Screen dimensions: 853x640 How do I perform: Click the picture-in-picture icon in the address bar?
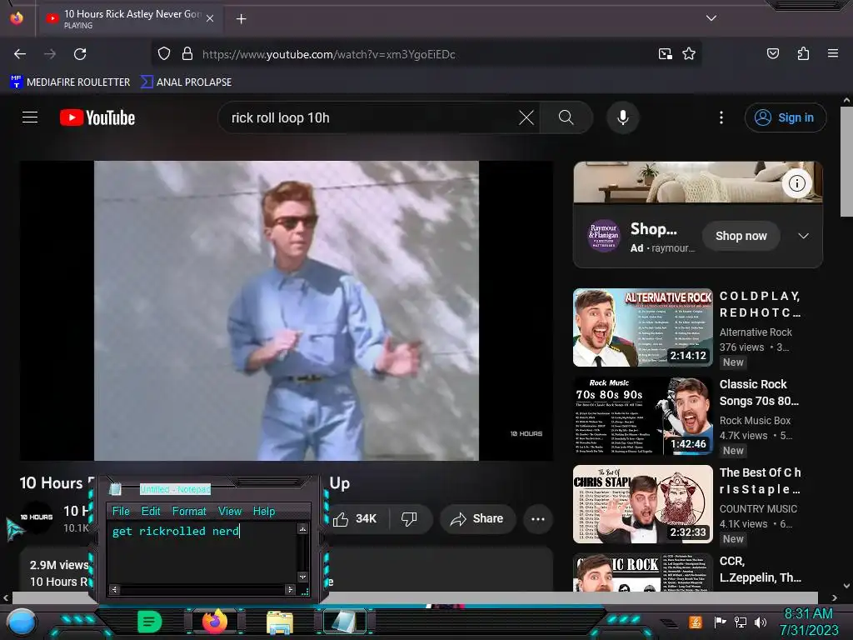(665, 54)
